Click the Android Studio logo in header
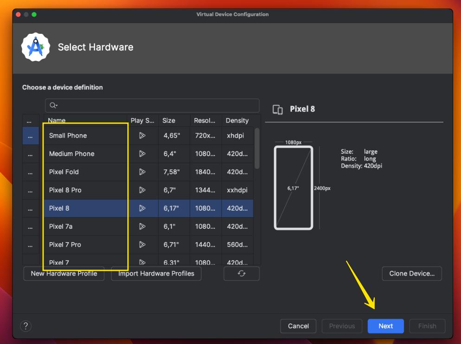 coord(36,47)
